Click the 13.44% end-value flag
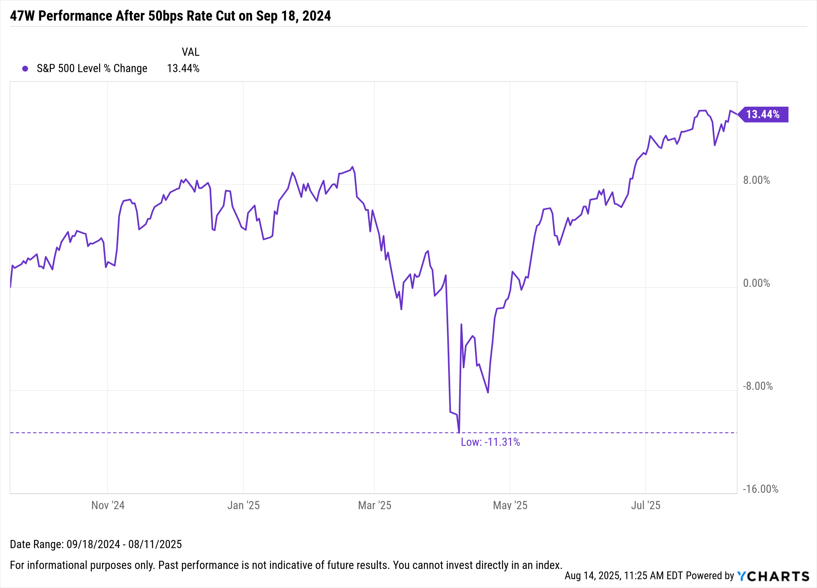 pos(763,114)
